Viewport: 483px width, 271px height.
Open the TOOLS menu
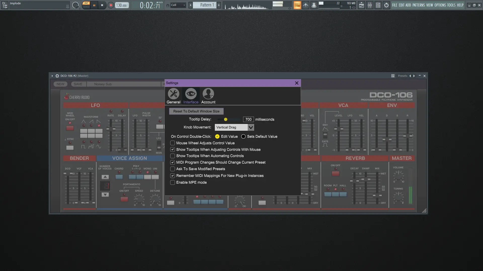click(451, 5)
